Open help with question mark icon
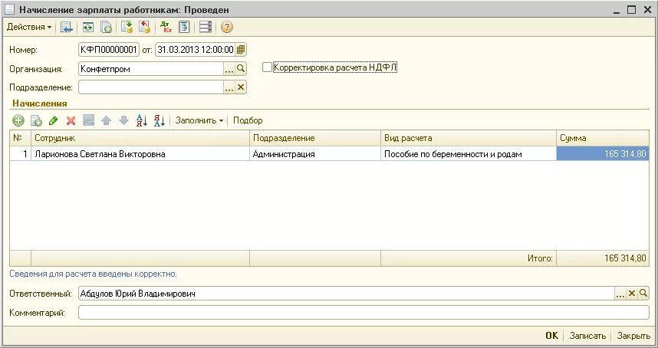Screen dimensions: 658x348 [x=226, y=28]
